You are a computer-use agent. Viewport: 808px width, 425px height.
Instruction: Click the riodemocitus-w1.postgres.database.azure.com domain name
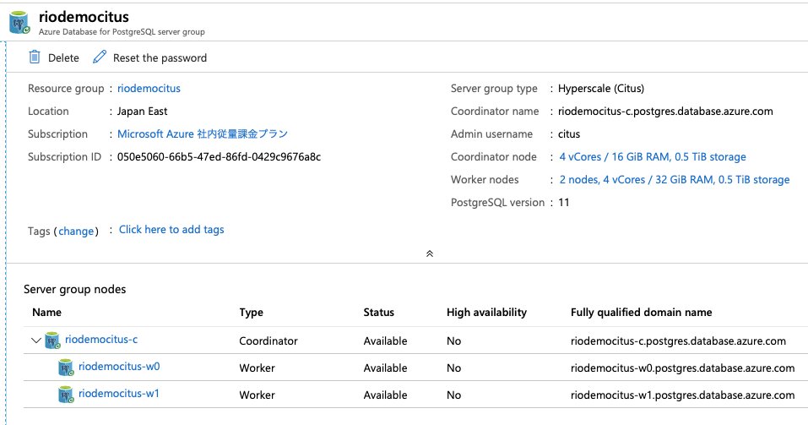tap(683, 395)
